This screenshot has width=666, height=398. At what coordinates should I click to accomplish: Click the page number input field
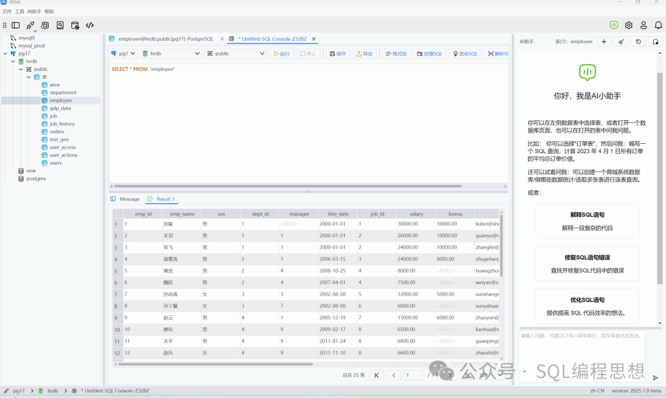pyautogui.click(x=414, y=375)
